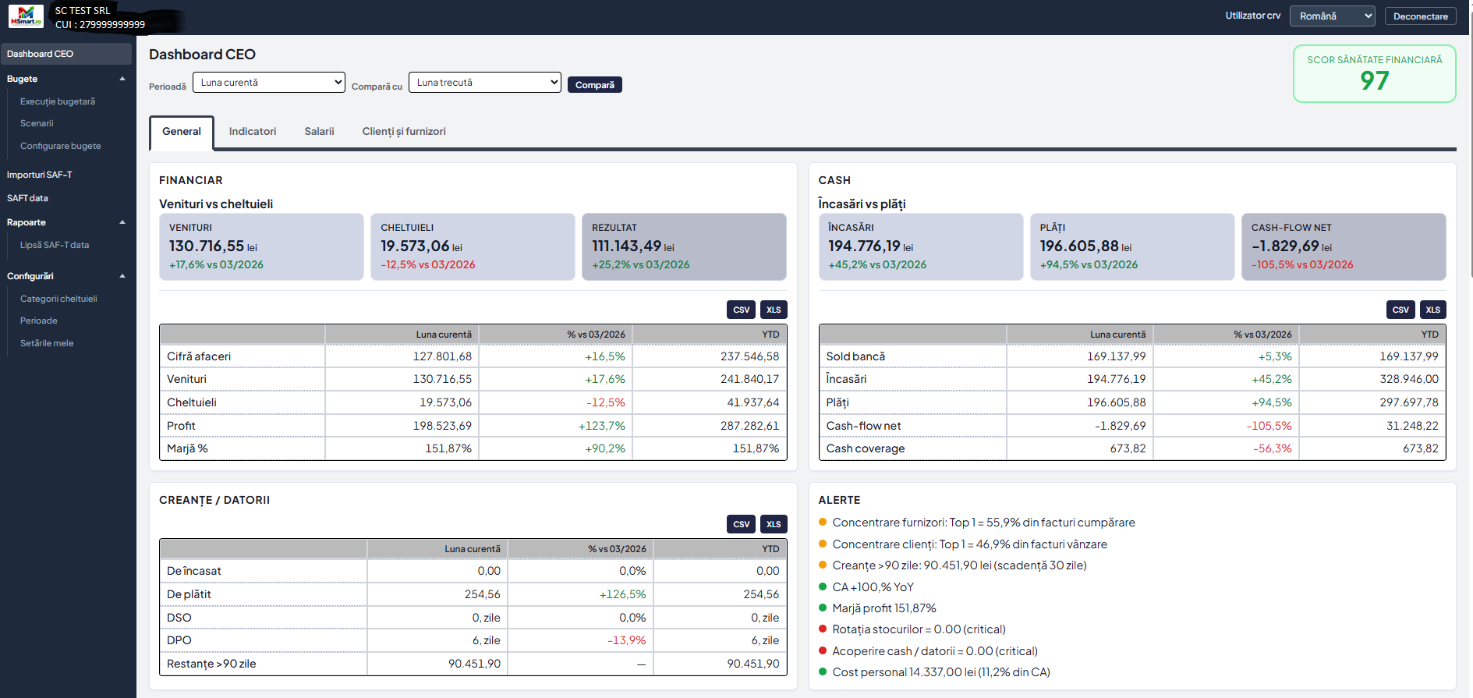Click the MSmart logo icon

point(26,16)
